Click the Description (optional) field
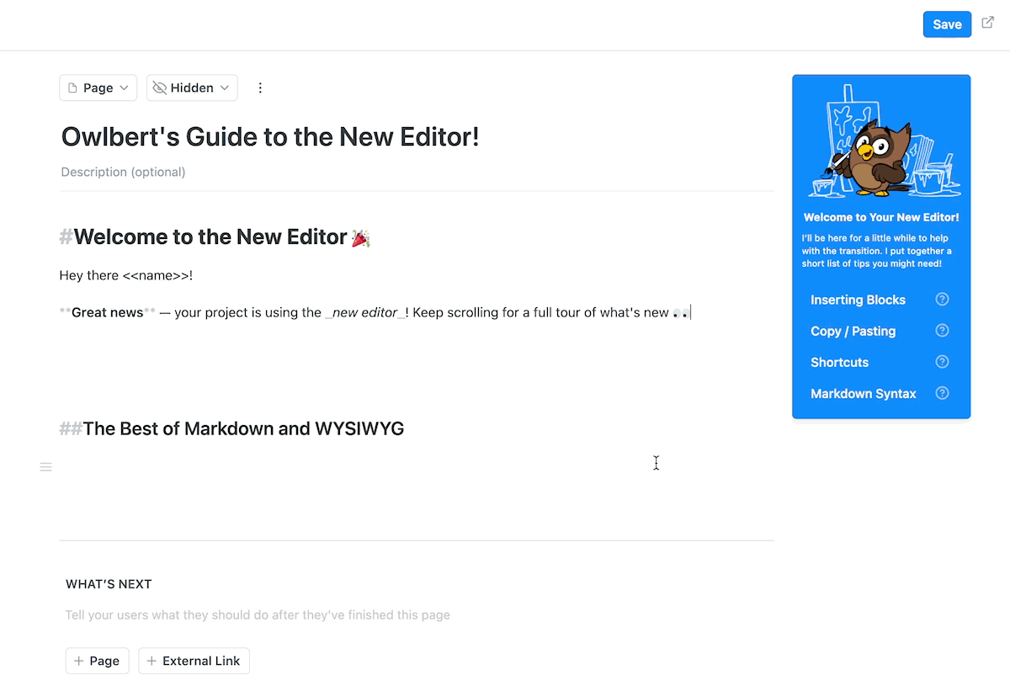This screenshot has width=1010, height=675. point(417,172)
